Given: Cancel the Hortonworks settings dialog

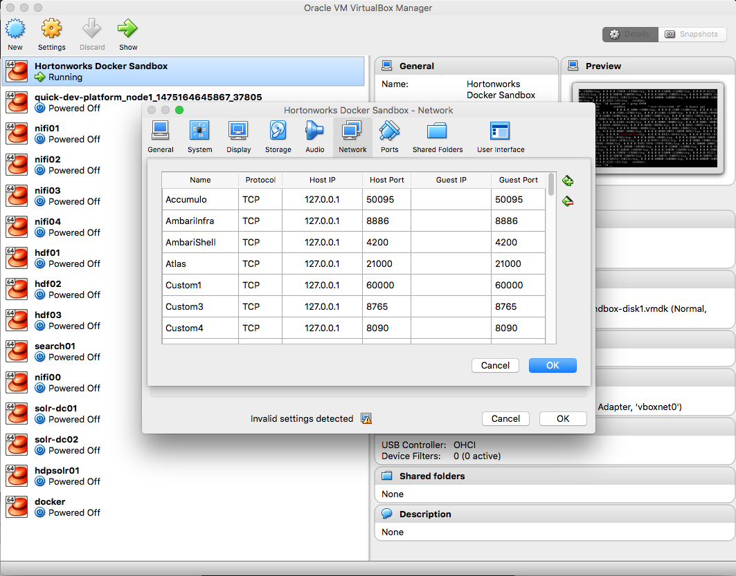Looking at the screenshot, I should (505, 418).
